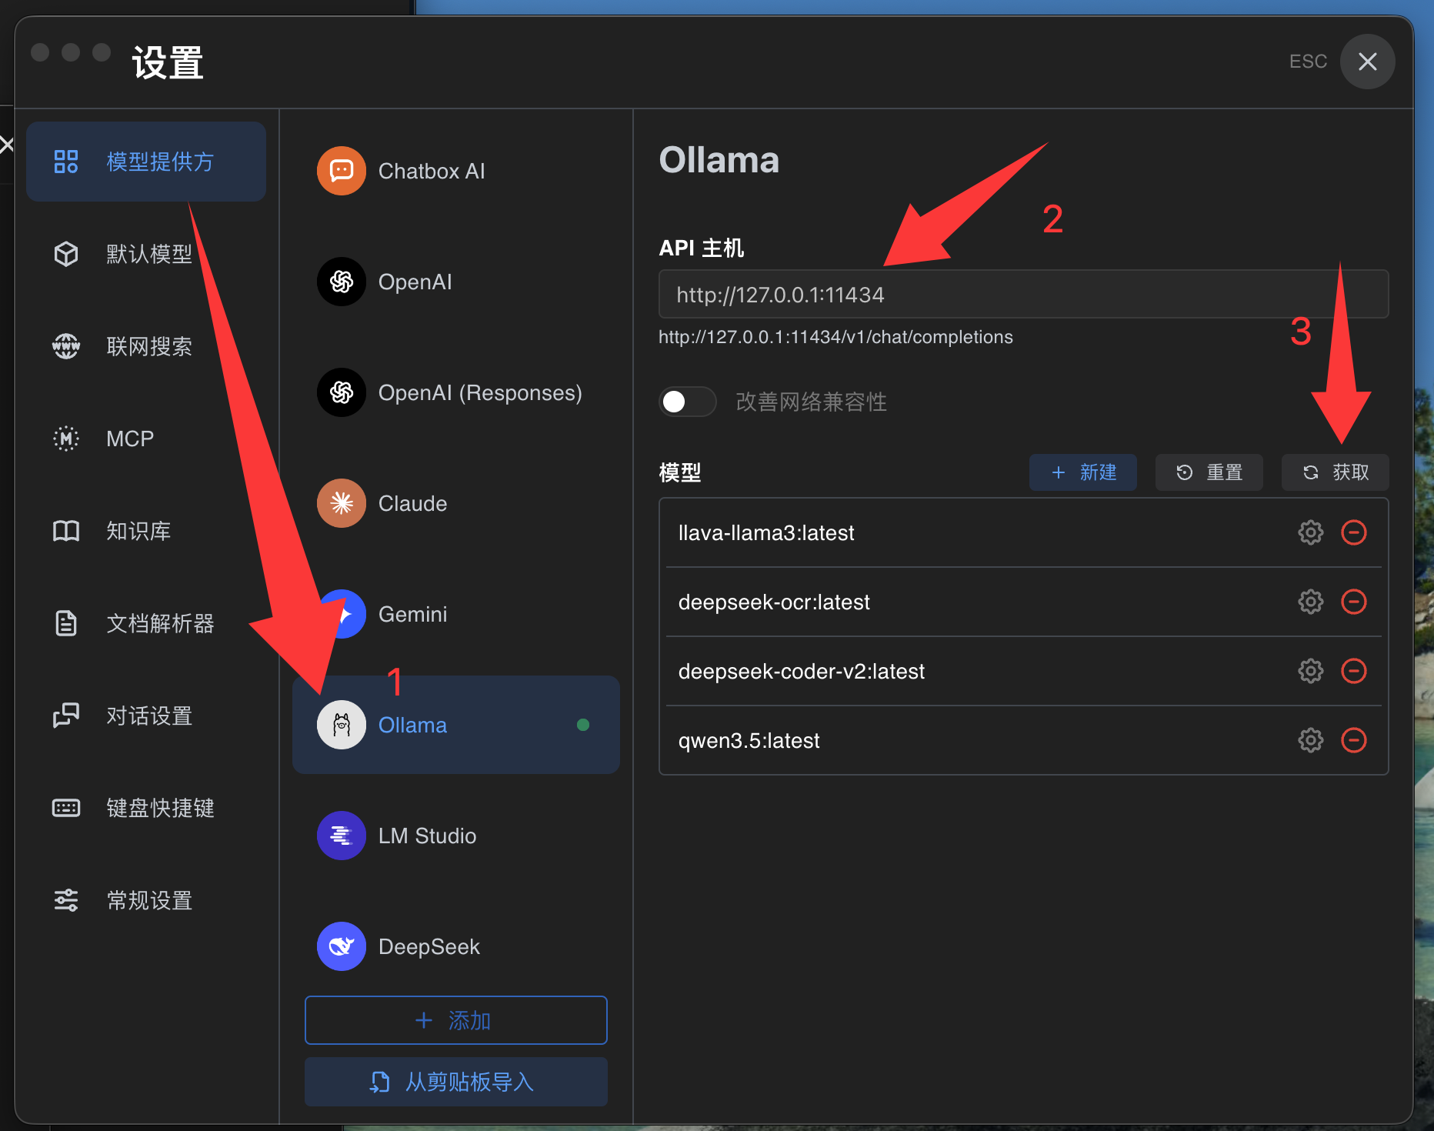Select the Claude provider row
The image size is (1434, 1131).
click(x=456, y=503)
